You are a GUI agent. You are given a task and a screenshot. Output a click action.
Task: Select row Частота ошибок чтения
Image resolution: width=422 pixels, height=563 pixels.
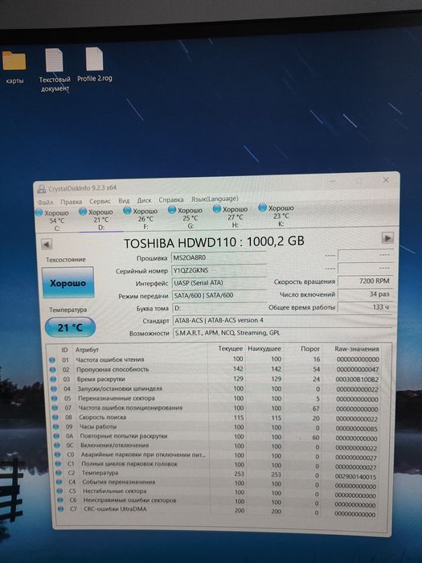pyautogui.click(x=215, y=360)
